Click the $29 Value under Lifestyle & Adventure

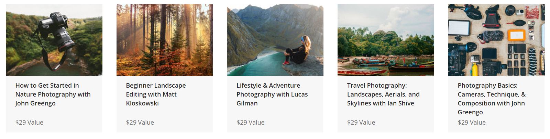[250, 122]
